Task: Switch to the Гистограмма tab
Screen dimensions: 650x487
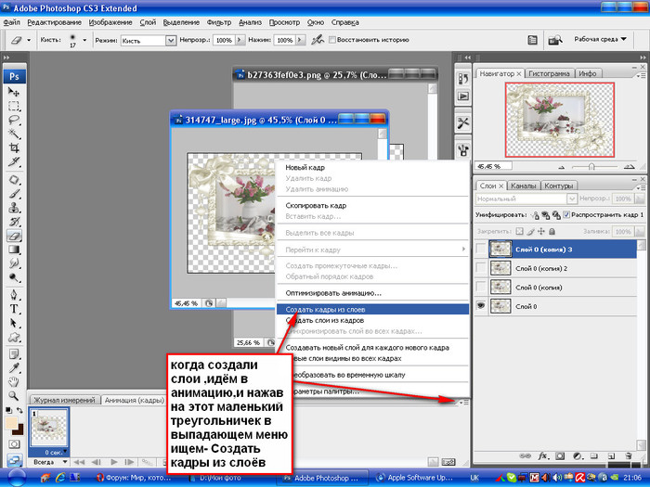Action: [549, 73]
